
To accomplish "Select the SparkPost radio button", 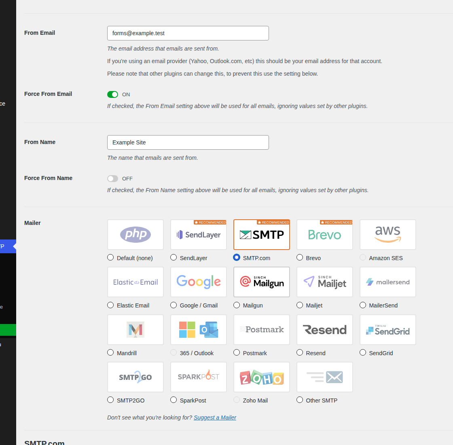I will 174,400.
